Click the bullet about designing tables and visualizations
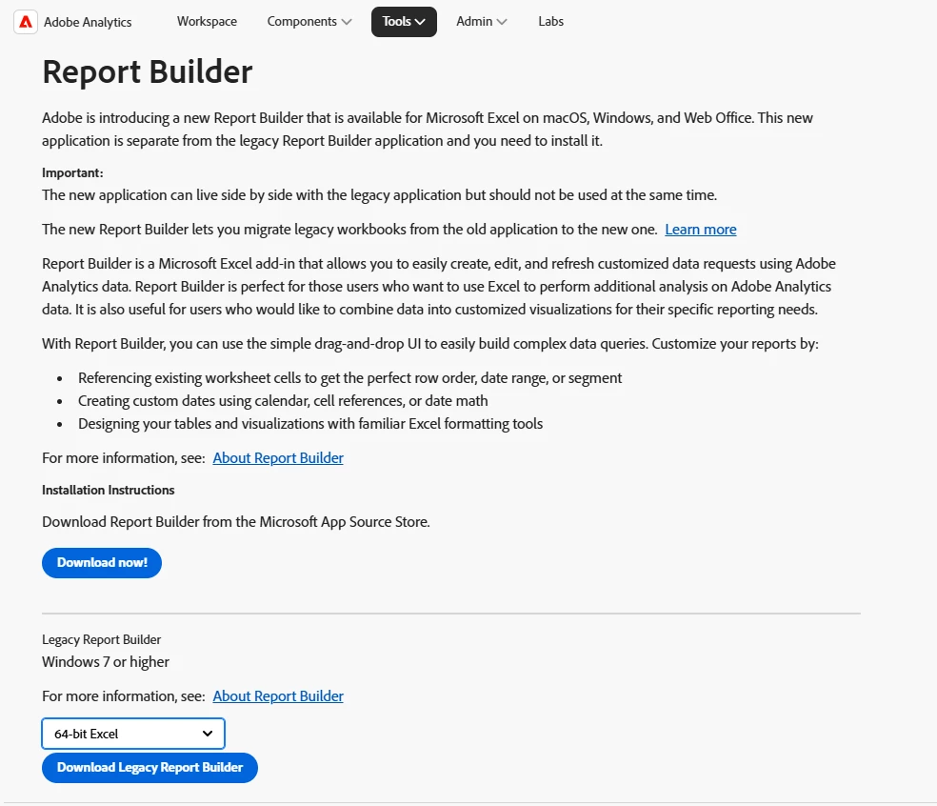This screenshot has height=806, width=937. tap(310, 424)
